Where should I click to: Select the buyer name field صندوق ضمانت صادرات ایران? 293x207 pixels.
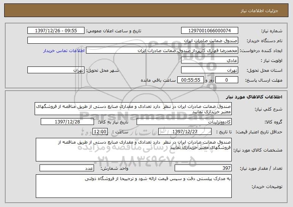(x=133, y=41)
